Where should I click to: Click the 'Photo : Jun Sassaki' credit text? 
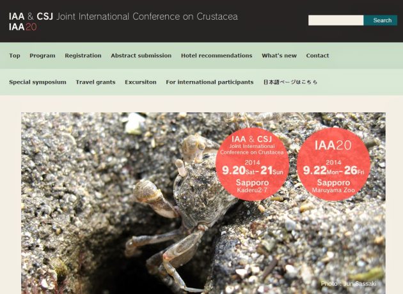pos(349,284)
